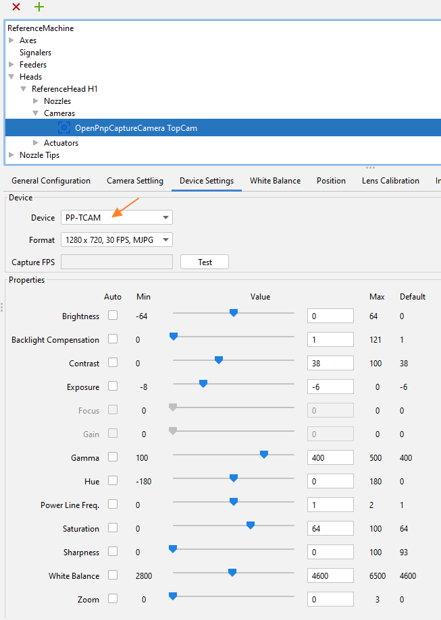Open the Lens Calibration tab
441x620 pixels.
pyautogui.click(x=390, y=181)
